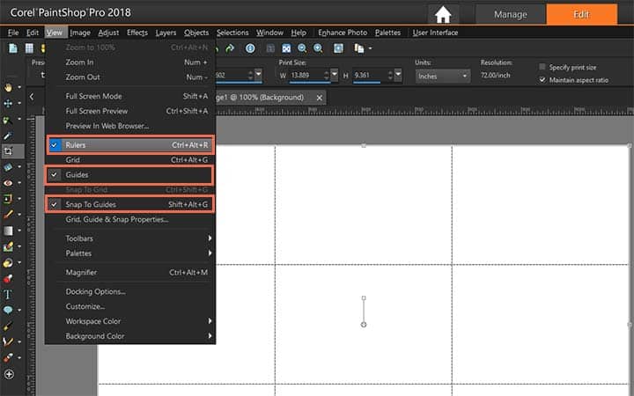This screenshot has width=634, height=396.
Task: Open dropdown beside Print Size height
Action: pos(398,75)
